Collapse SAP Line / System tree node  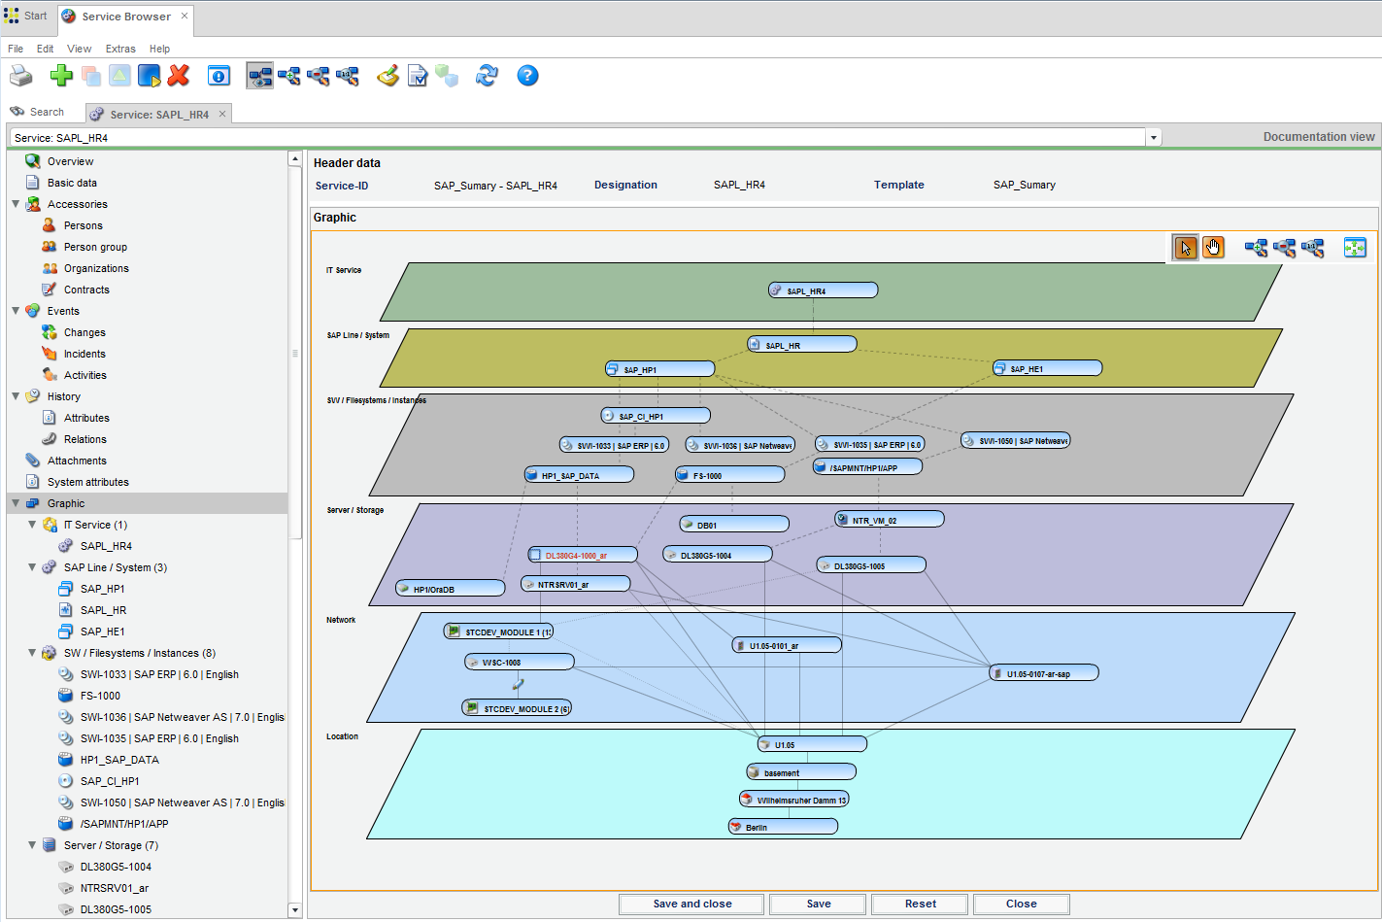(32, 567)
